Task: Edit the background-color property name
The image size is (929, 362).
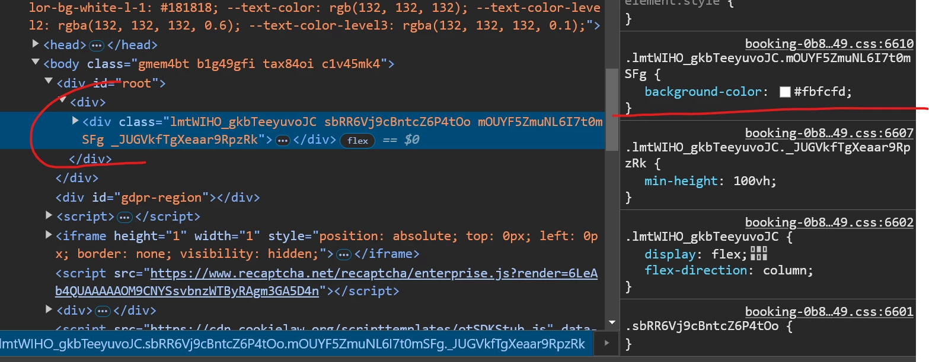Action: point(703,92)
